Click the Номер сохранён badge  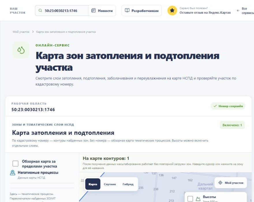228,106
